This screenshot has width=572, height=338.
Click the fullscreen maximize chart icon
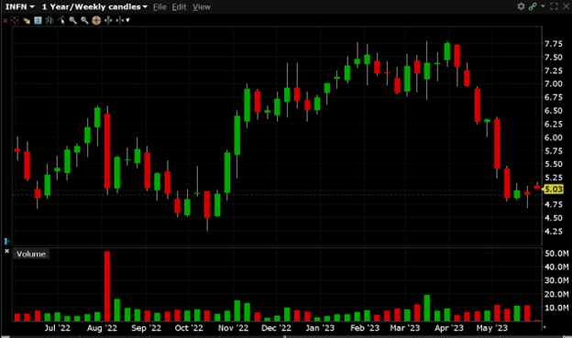coord(554,6)
